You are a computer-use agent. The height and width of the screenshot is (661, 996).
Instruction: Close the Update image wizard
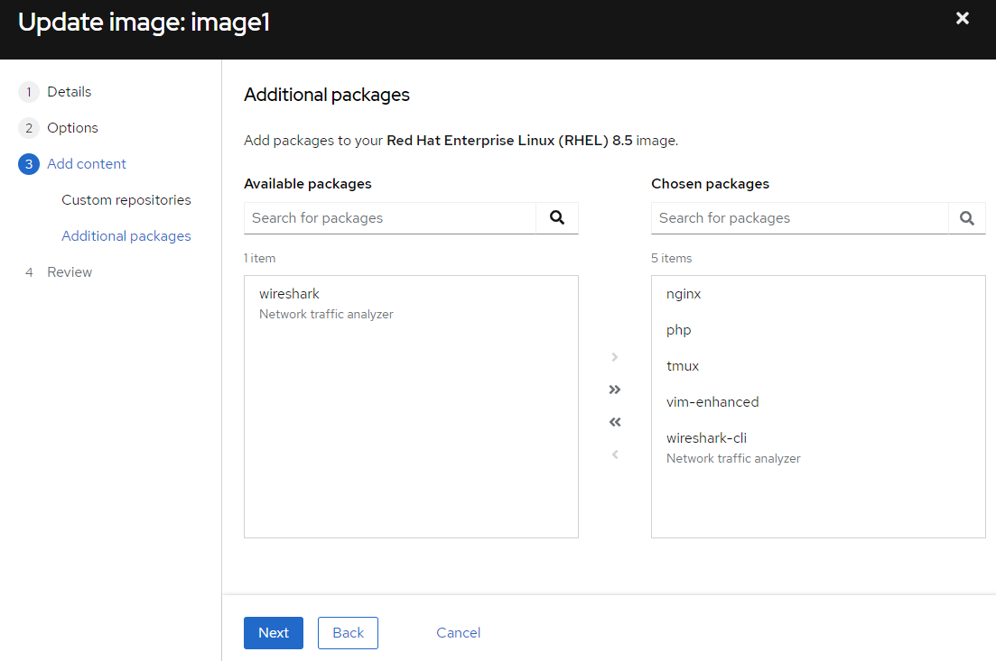tap(963, 19)
